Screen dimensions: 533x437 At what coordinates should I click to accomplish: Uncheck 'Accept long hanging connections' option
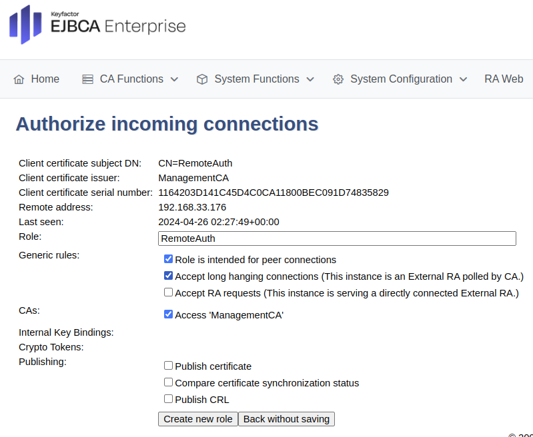click(169, 276)
